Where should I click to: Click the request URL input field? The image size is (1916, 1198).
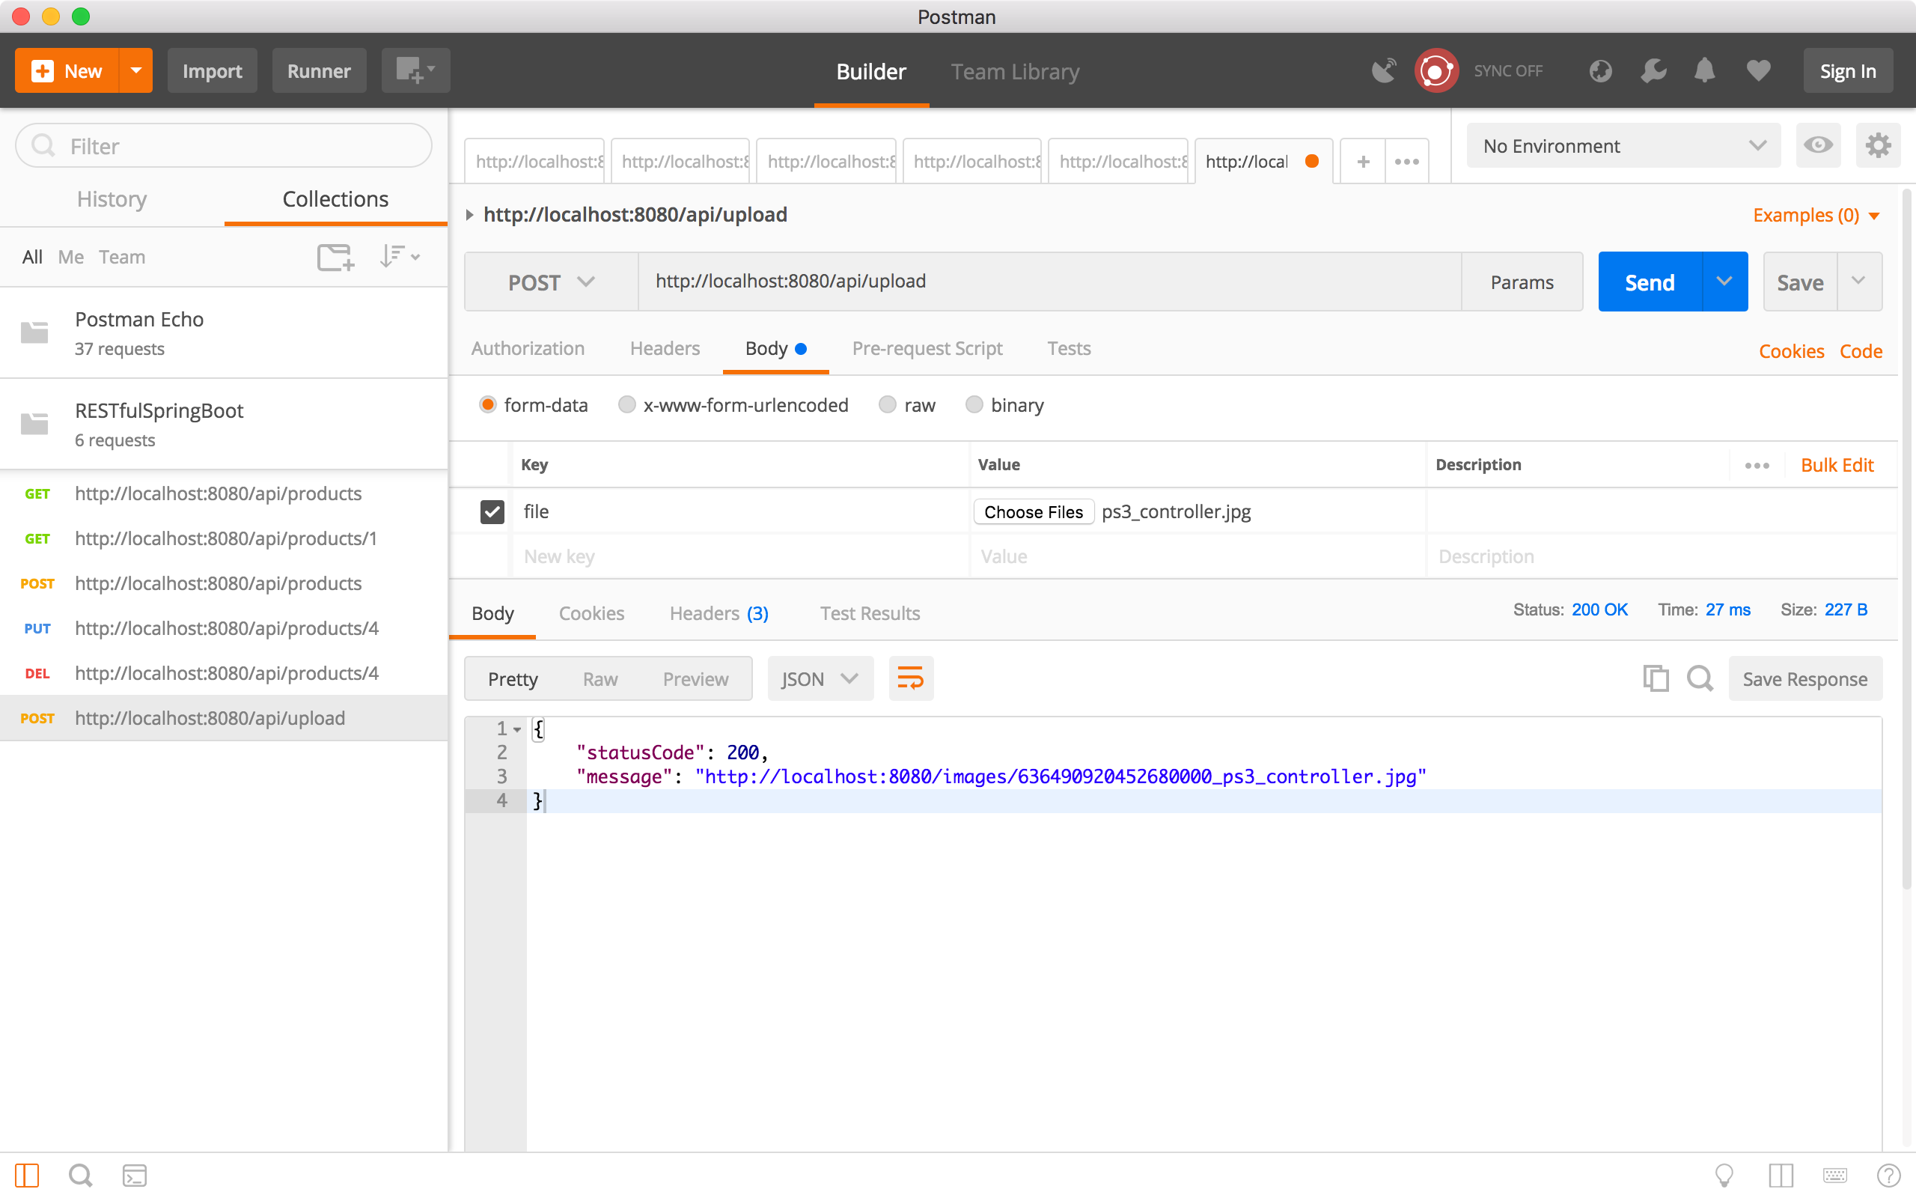coord(1050,282)
